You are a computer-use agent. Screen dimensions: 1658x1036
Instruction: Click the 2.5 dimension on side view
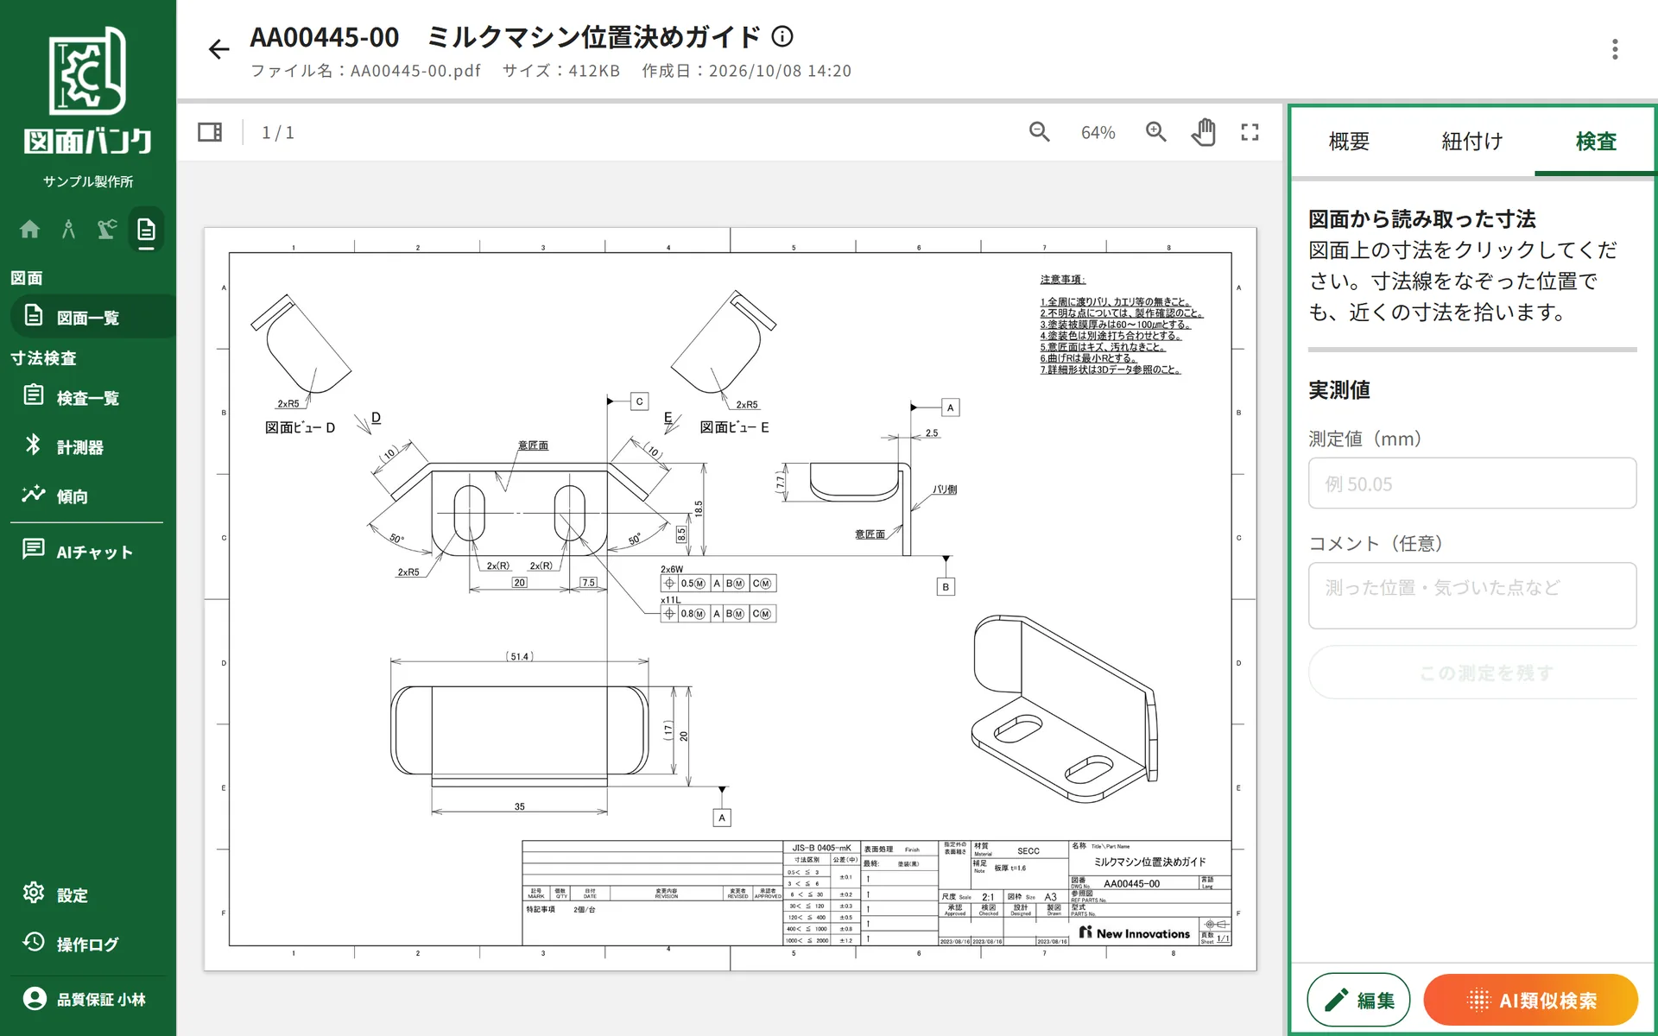click(932, 433)
